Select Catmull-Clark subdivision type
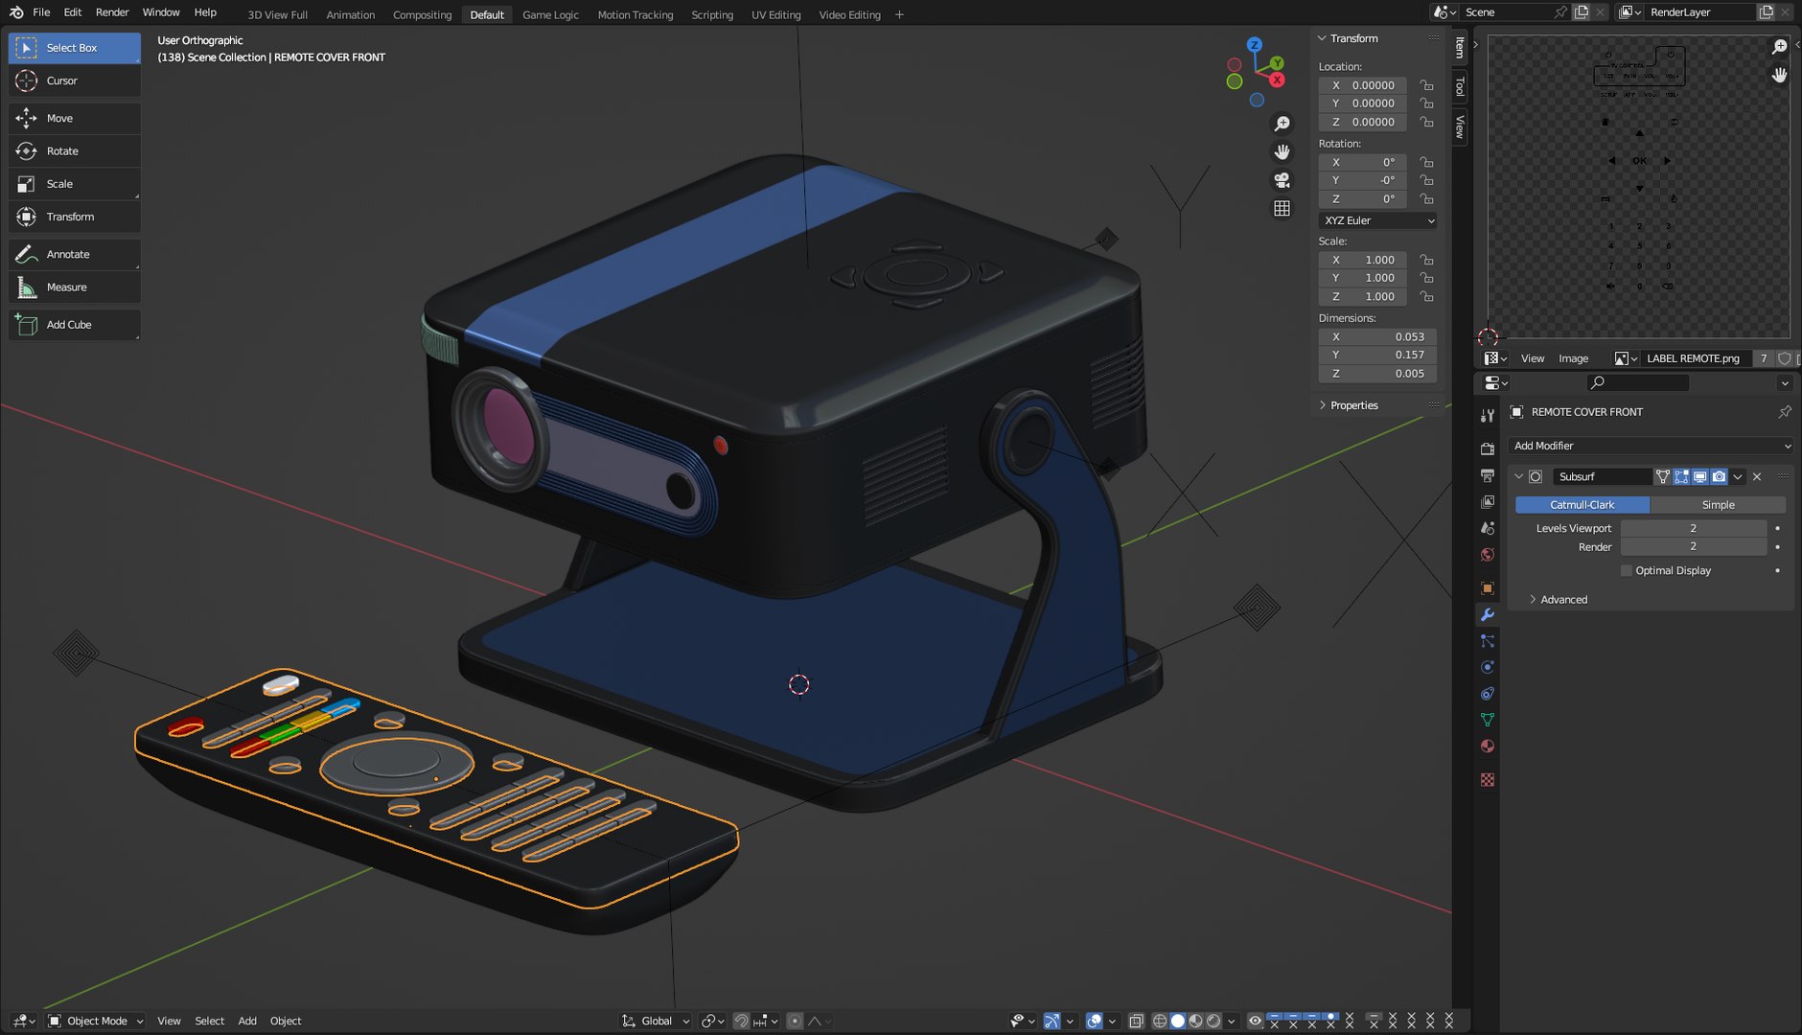 [1582, 505]
